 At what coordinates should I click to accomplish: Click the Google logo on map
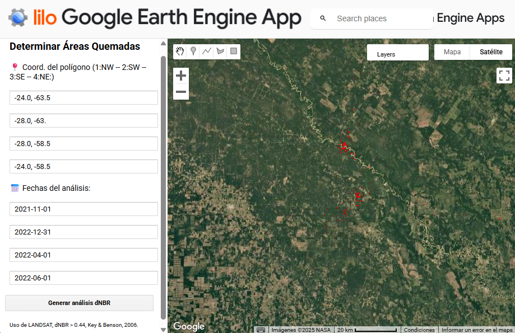189,326
